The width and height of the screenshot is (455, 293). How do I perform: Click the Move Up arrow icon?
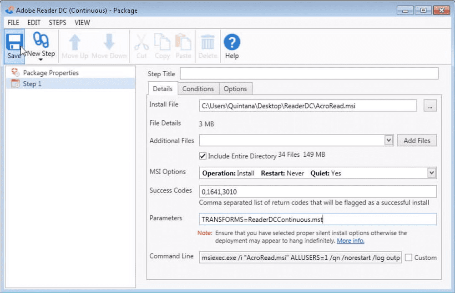pyautogui.click(x=75, y=42)
